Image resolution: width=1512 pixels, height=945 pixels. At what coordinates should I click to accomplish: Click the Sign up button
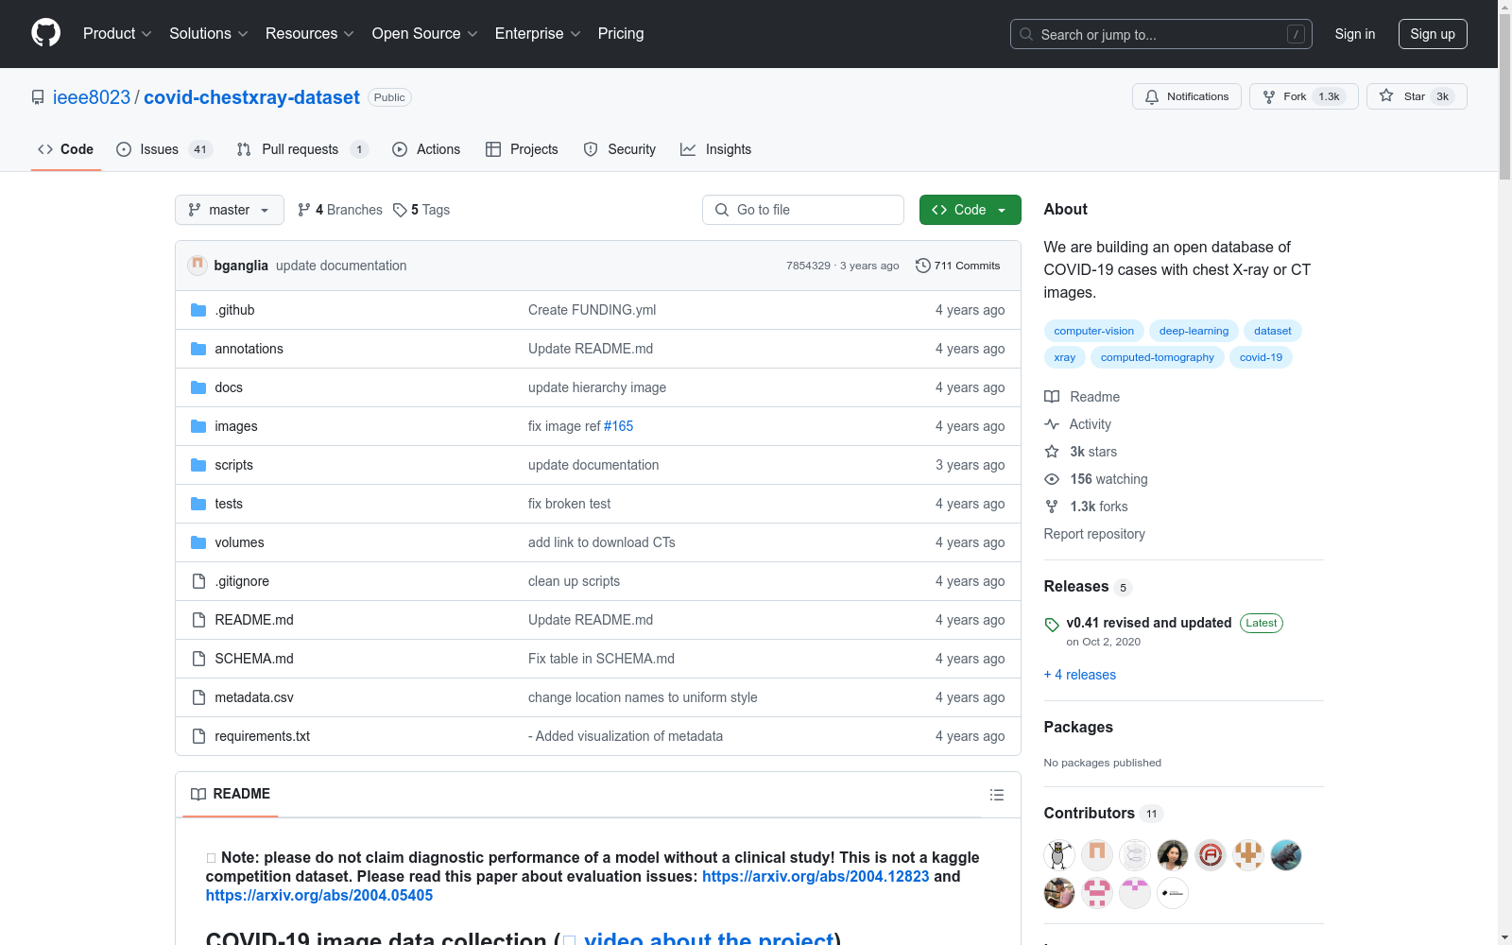[x=1433, y=34]
